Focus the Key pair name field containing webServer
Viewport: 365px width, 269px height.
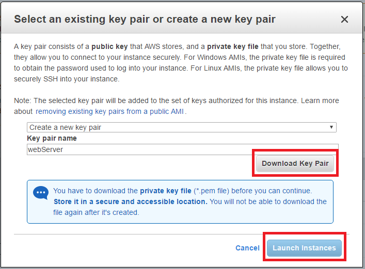pyautogui.click(x=182, y=149)
